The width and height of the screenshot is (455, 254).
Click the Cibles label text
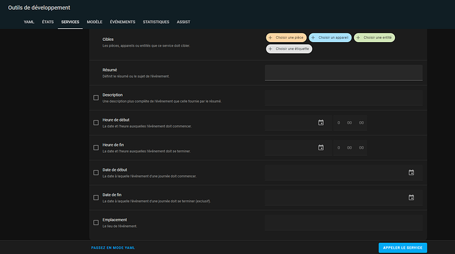pos(108,39)
